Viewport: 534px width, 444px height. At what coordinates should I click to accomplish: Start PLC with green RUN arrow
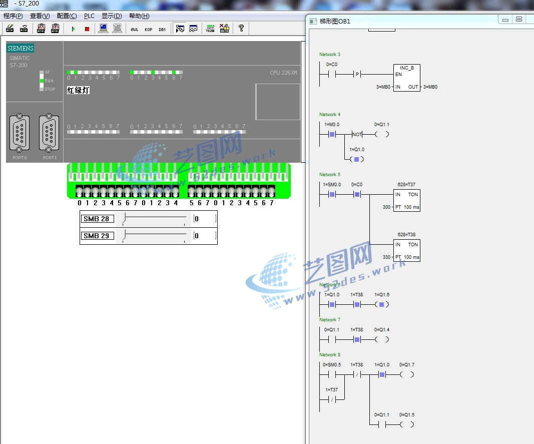(x=73, y=29)
